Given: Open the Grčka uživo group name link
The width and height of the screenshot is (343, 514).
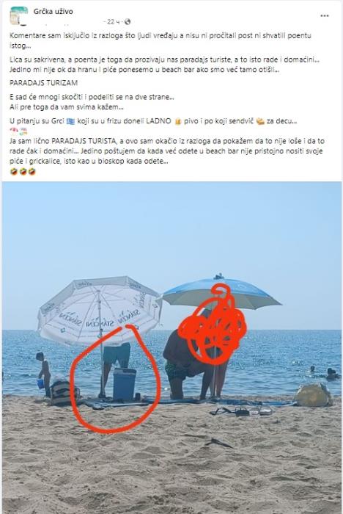Looking at the screenshot, I should tap(53, 12).
